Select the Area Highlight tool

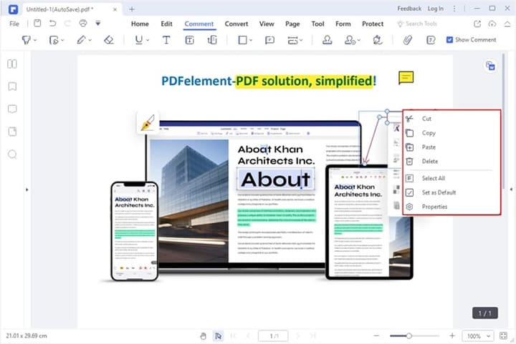click(53, 40)
